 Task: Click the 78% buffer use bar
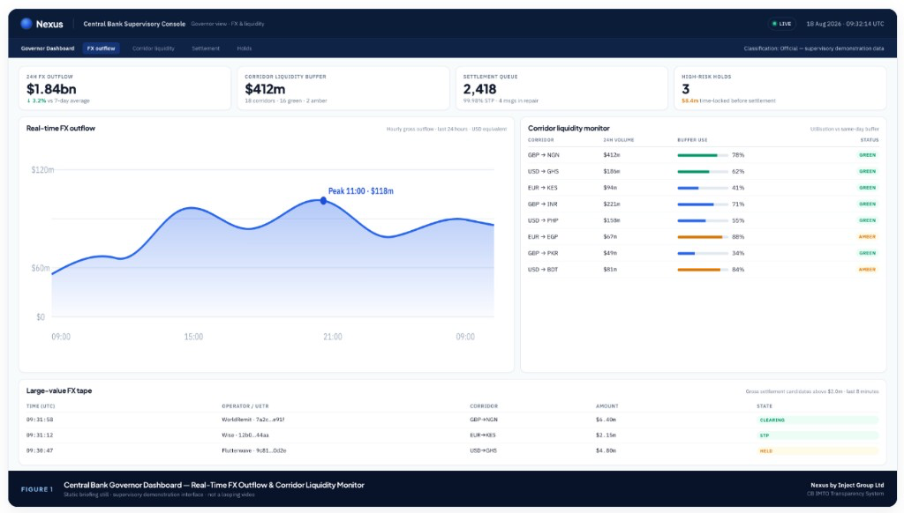coord(703,155)
